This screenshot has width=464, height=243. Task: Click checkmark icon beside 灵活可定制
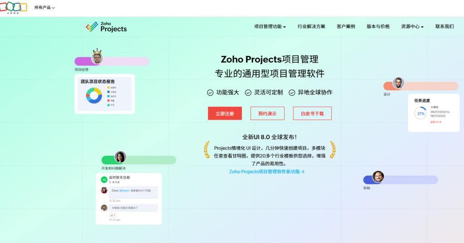click(248, 93)
